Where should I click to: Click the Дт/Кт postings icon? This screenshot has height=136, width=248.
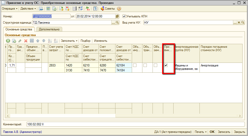point(88,9)
